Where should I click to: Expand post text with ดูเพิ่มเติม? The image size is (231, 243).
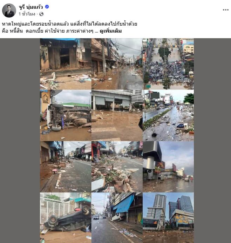pyautogui.click(x=111, y=31)
